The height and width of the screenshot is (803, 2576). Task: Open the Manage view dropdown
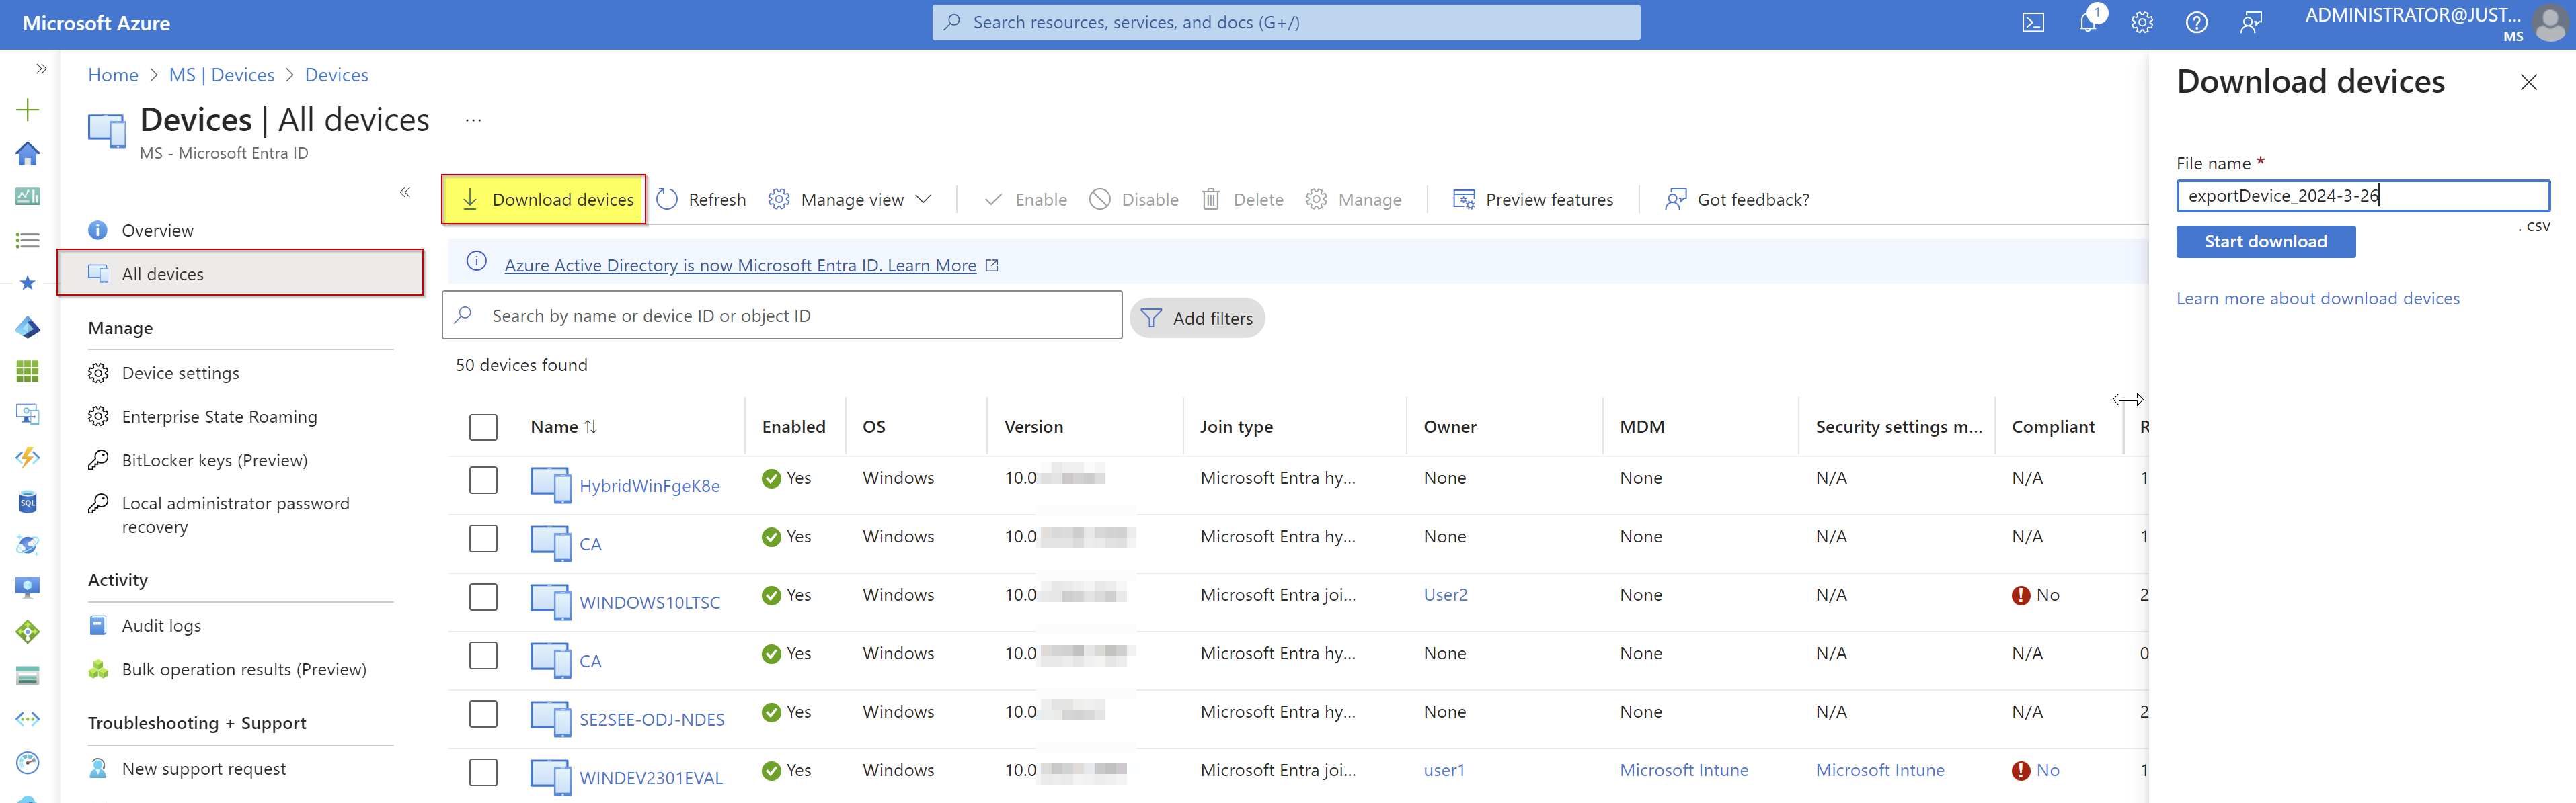coord(850,199)
